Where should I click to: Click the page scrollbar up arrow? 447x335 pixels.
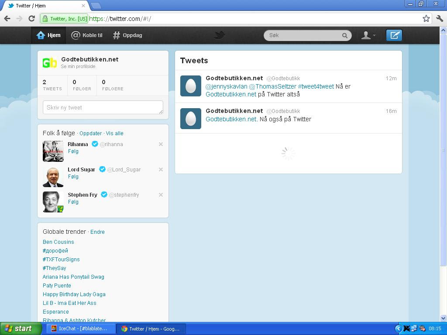click(444, 30)
